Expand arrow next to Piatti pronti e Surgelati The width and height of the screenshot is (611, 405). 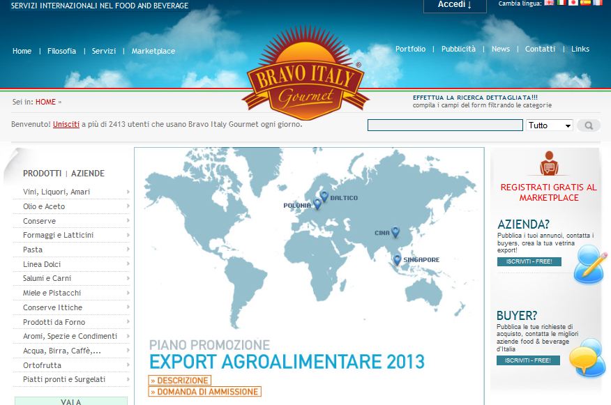(x=128, y=379)
